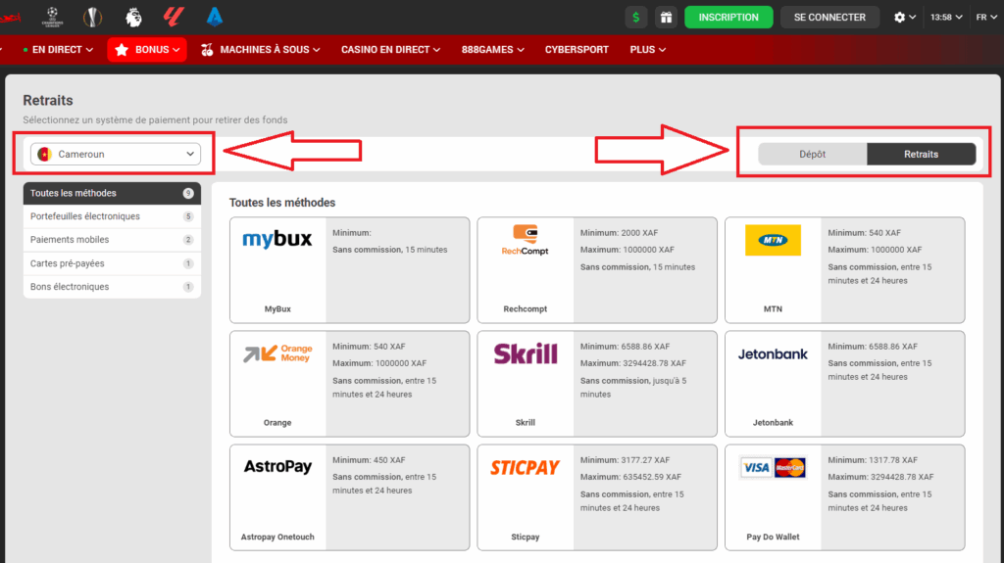1004x563 pixels.
Task: Open the 13:58 time zone dropdown
Action: coord(946,18)
